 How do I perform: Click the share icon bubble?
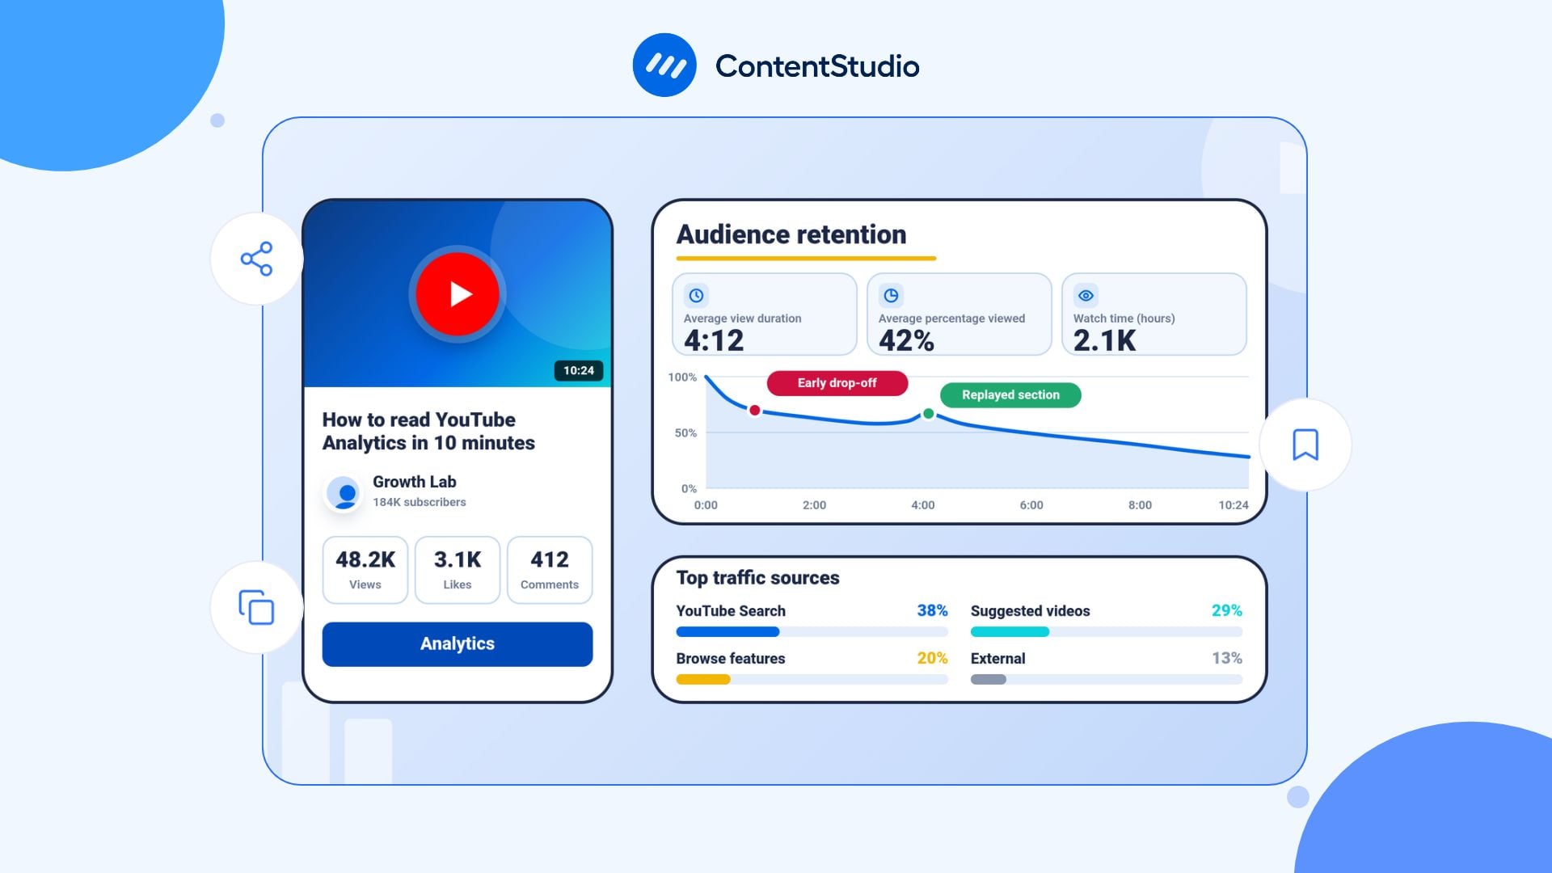(x=256, y=259)
